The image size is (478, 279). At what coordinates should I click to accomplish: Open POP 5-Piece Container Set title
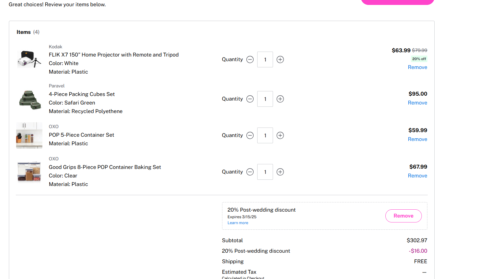pos(81,135)
